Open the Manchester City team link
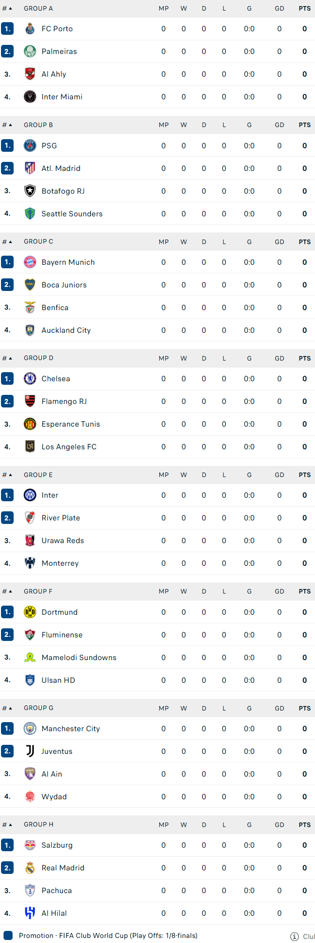Screen dimensions: 315x943 click(x=71, y=729)
